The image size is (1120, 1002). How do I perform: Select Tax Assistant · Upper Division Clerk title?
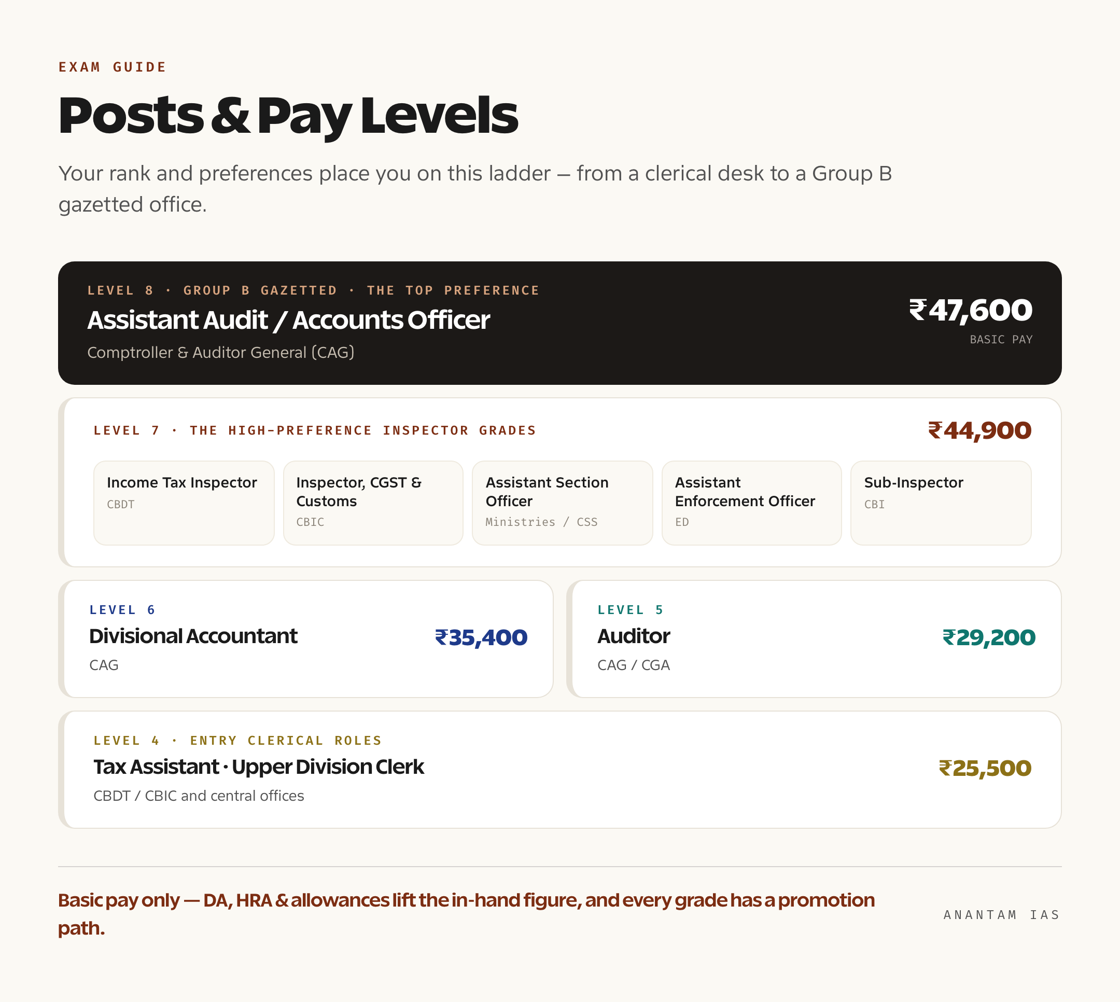[x=259, y=767]
